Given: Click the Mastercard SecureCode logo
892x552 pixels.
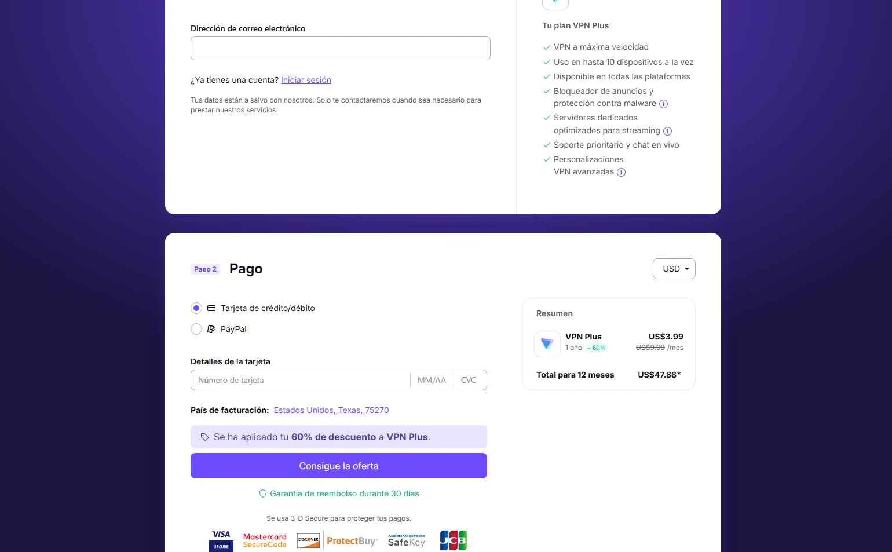Looking at the screenshot, I should pos(265,540).
